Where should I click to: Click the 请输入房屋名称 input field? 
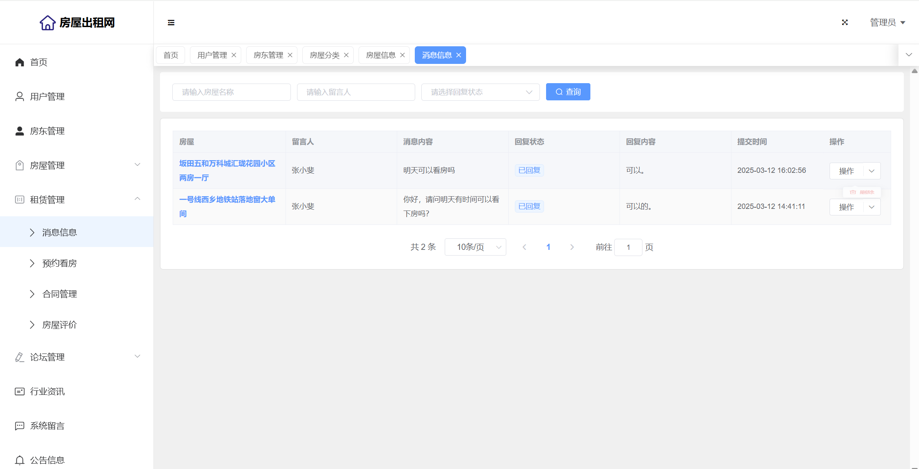point(231,92)
